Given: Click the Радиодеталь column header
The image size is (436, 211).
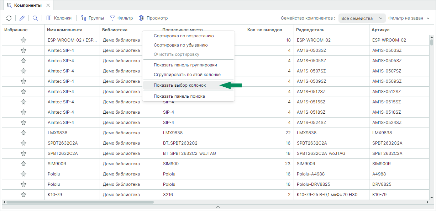Looking at the screenshot, I should pos(310,30).
